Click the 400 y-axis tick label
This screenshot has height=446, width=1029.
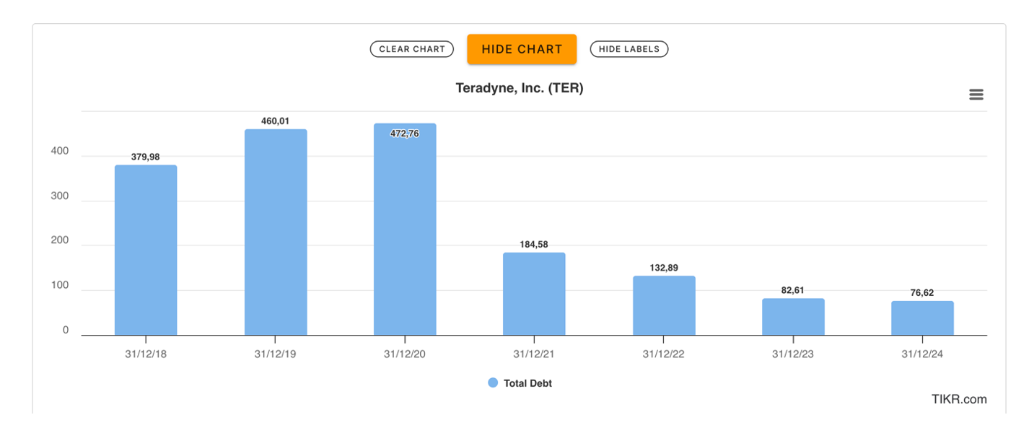point(60,151)
